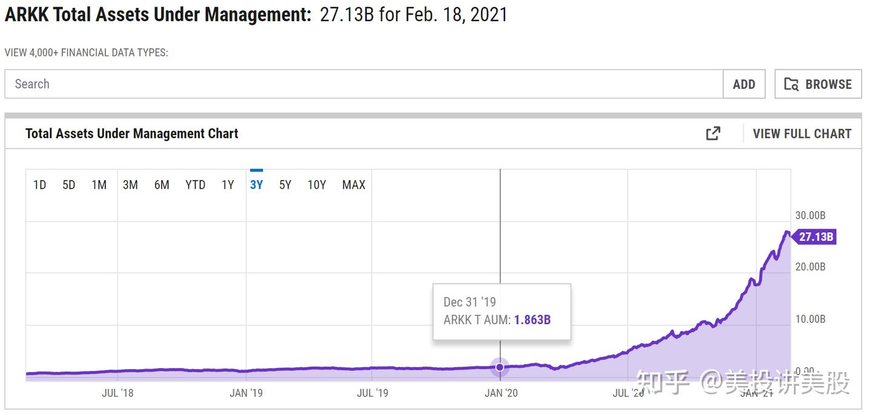Click the 10.00B axis label

point(810,319)
